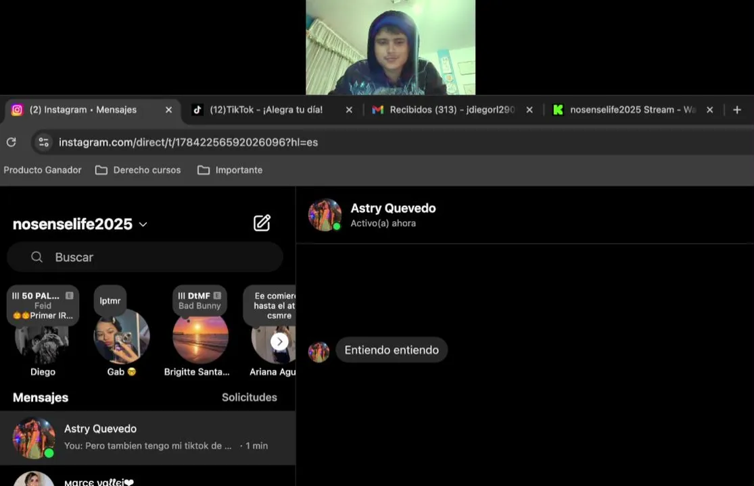754x486 pixels.
Task: Close the nosenselife2025 Stream tab
Action: [710, 110]
